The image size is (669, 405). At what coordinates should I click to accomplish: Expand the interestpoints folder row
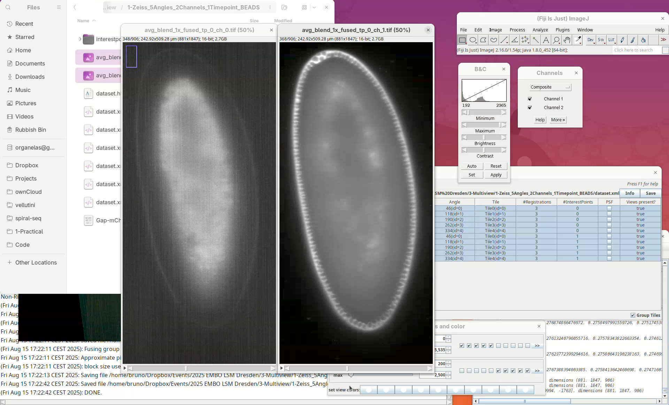click(x=80, y=39)
